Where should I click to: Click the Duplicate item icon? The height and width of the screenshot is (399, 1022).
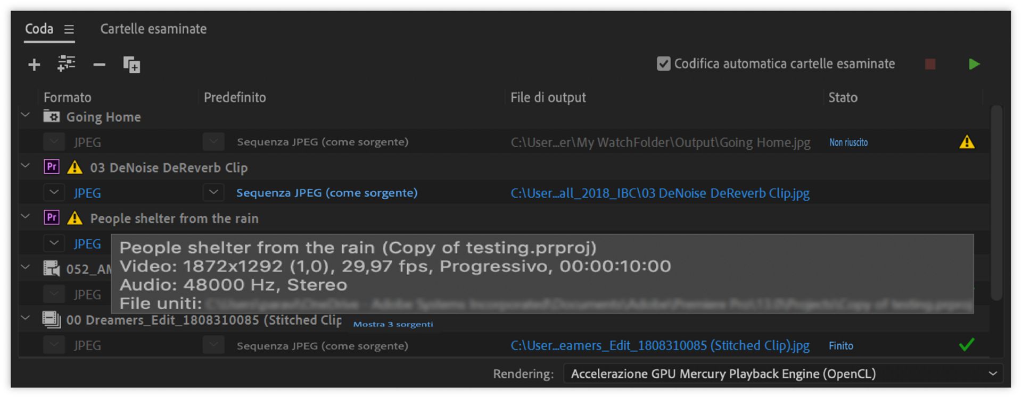[x=131, y=65]
